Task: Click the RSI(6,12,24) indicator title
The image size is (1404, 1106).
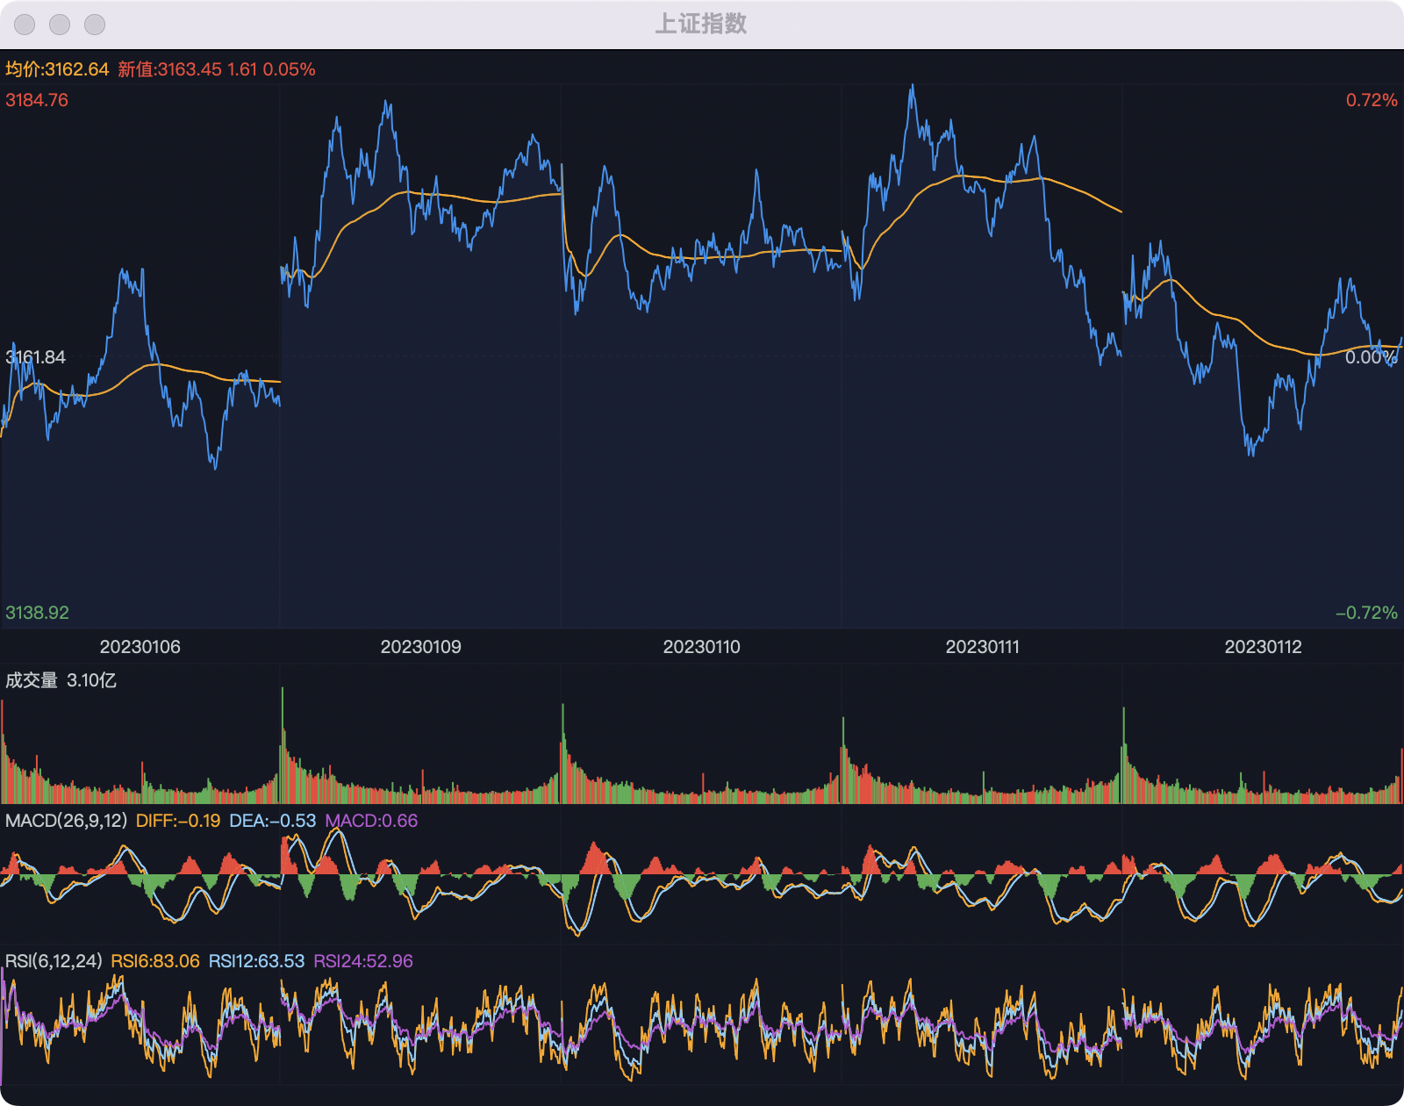Action: pos(54,961)
